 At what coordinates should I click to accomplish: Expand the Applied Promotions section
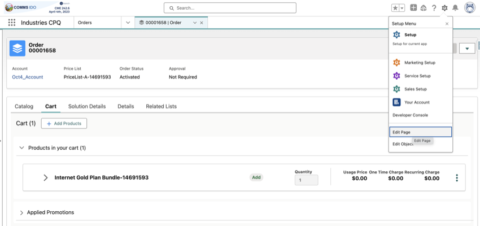(21, 212)
